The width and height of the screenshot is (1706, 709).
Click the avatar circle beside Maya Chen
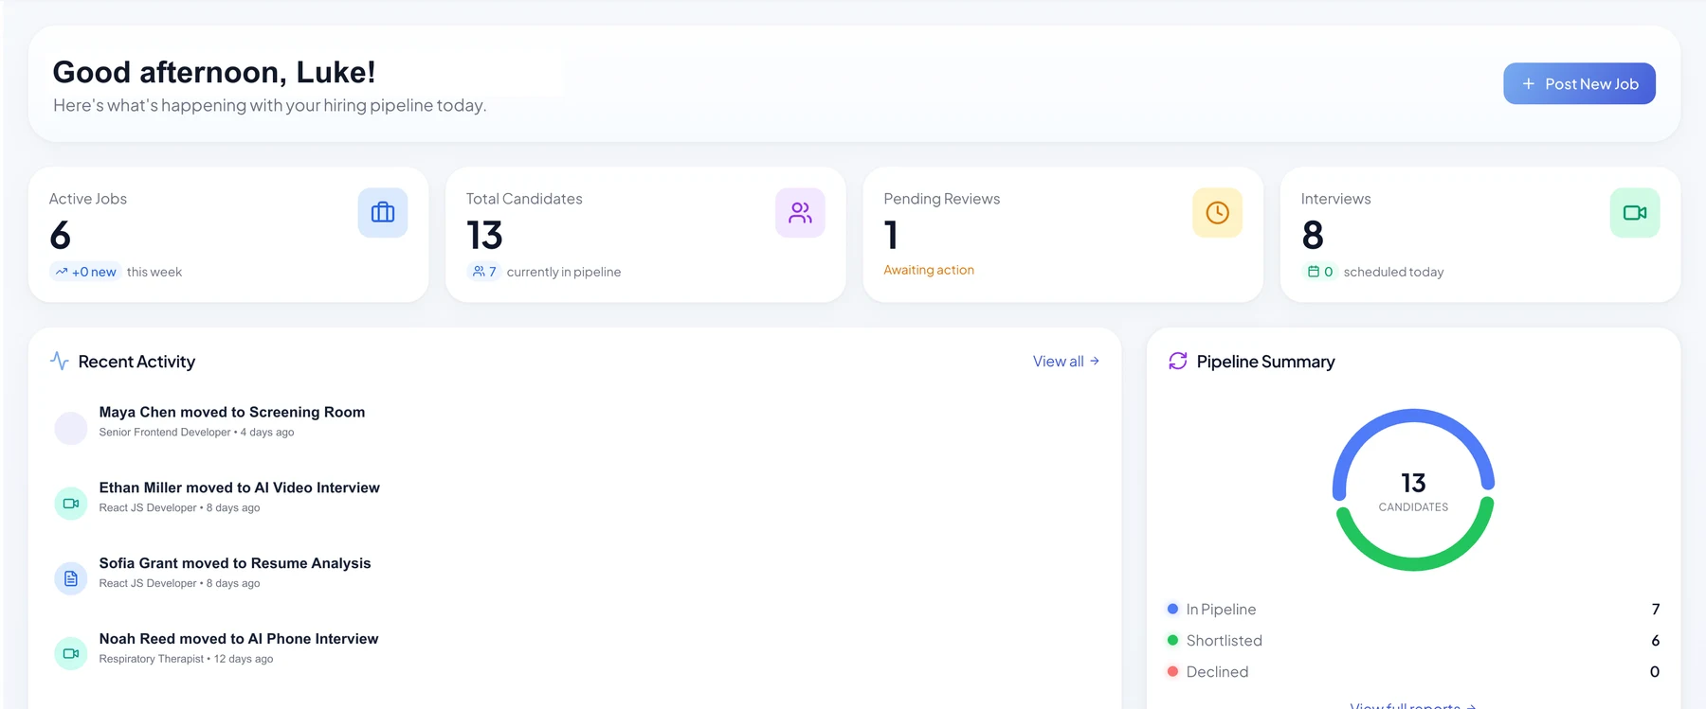coord(71,428)
